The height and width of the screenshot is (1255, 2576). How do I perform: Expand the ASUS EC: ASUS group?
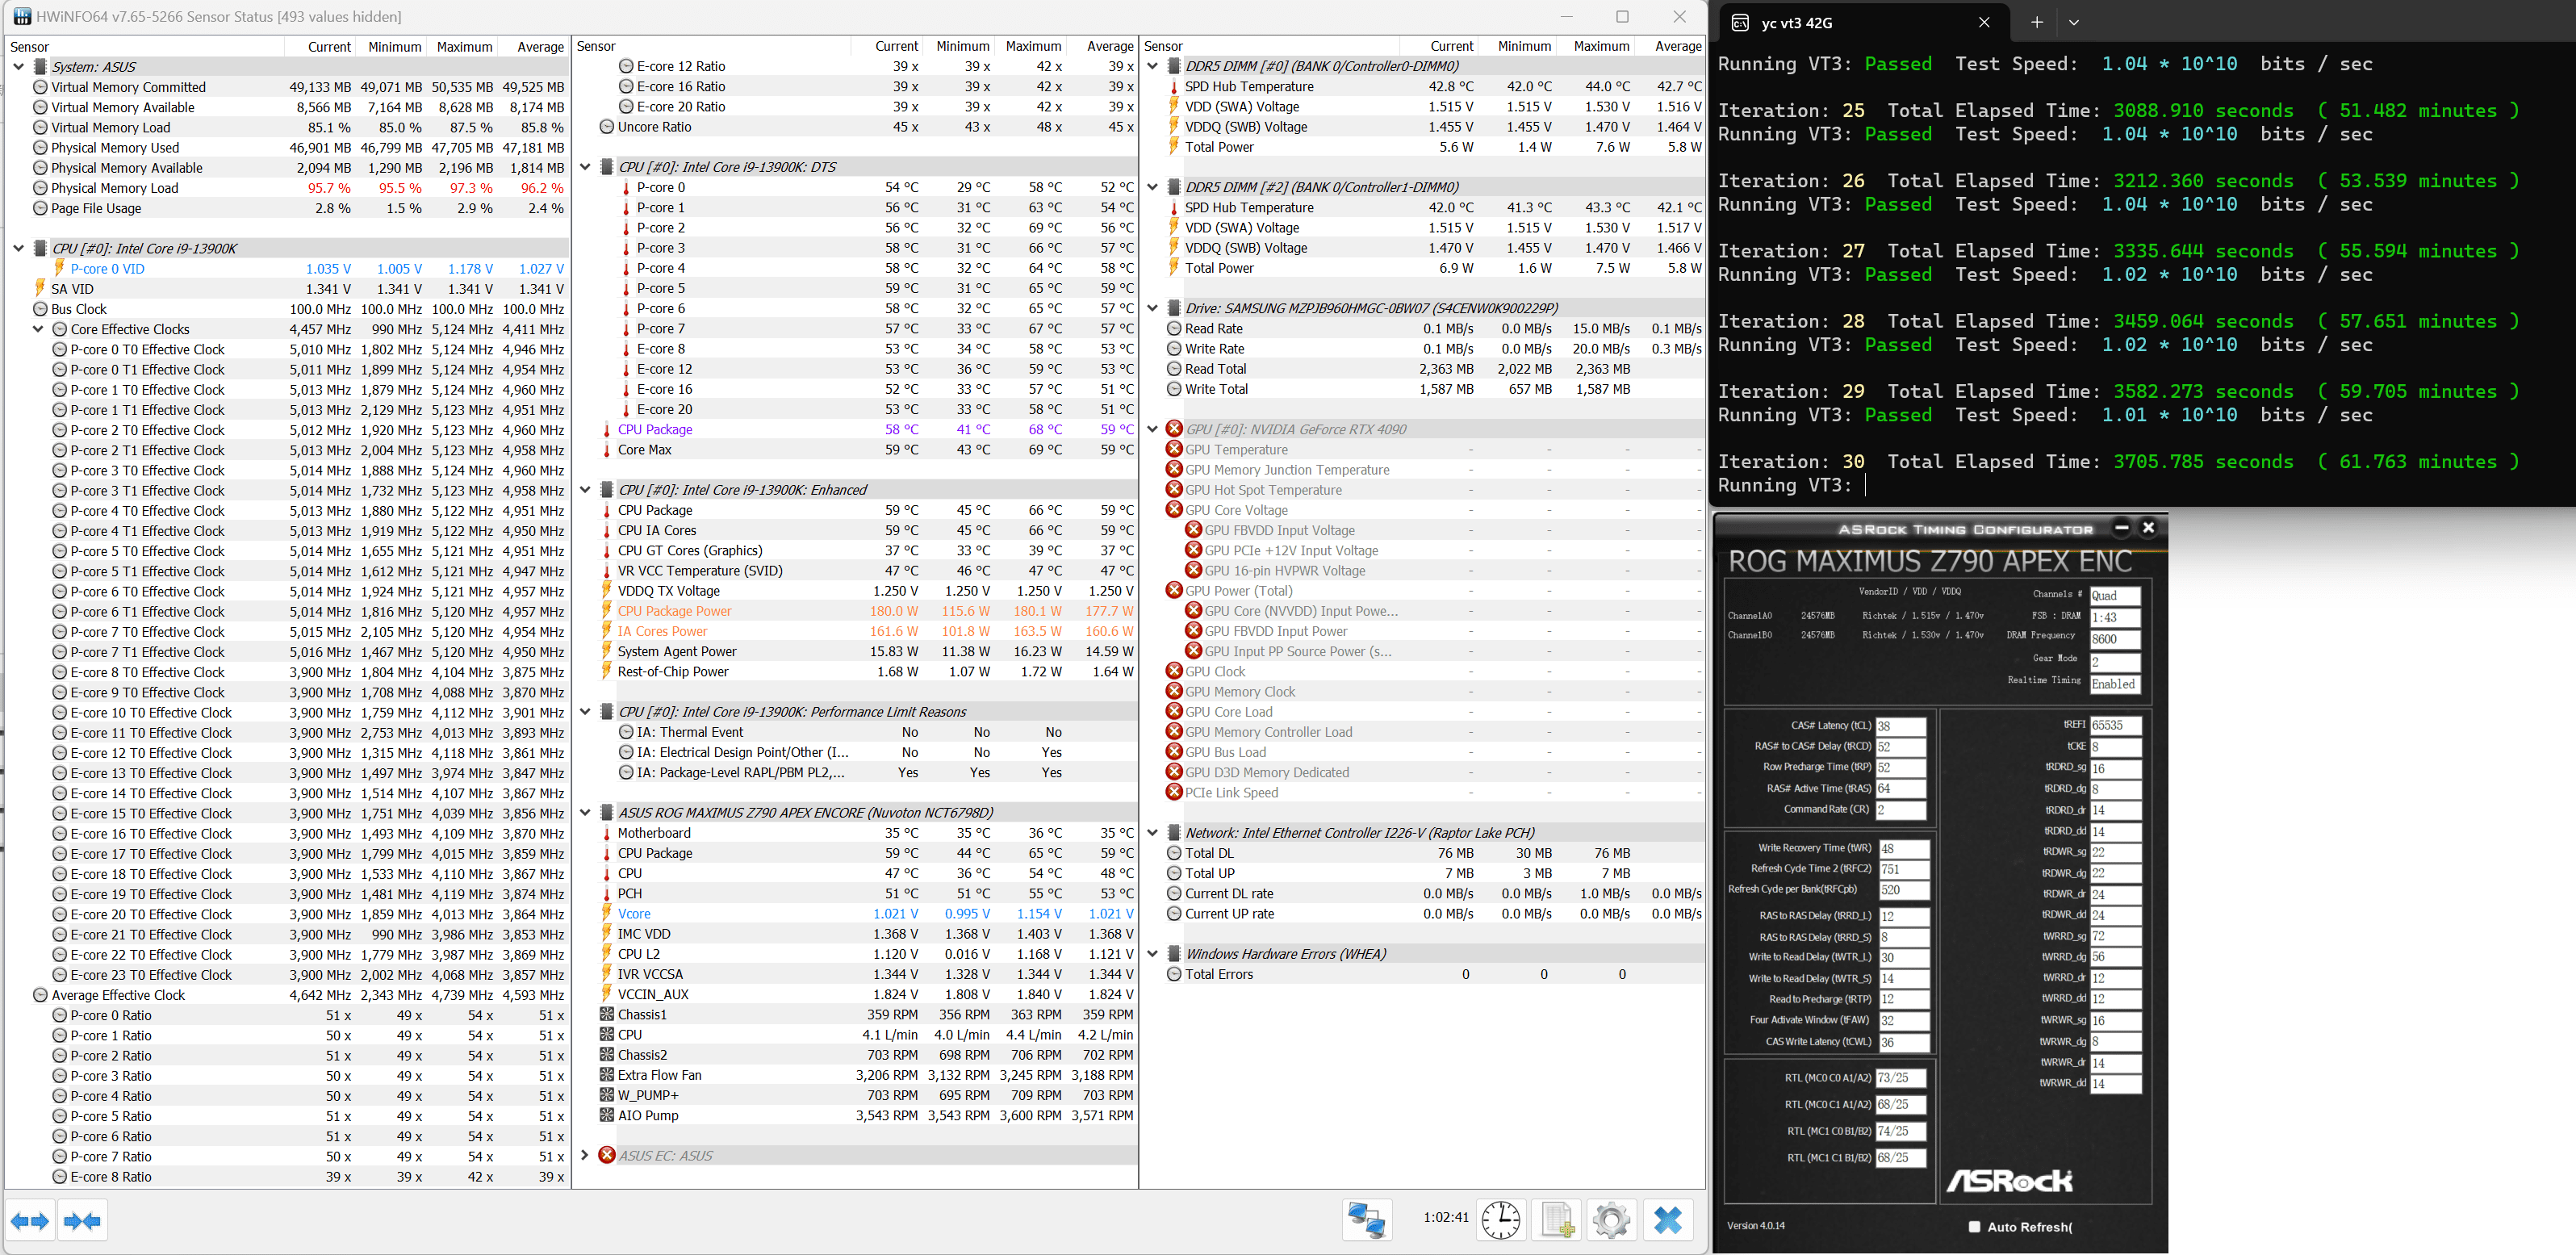click(x=585, y=1155)
